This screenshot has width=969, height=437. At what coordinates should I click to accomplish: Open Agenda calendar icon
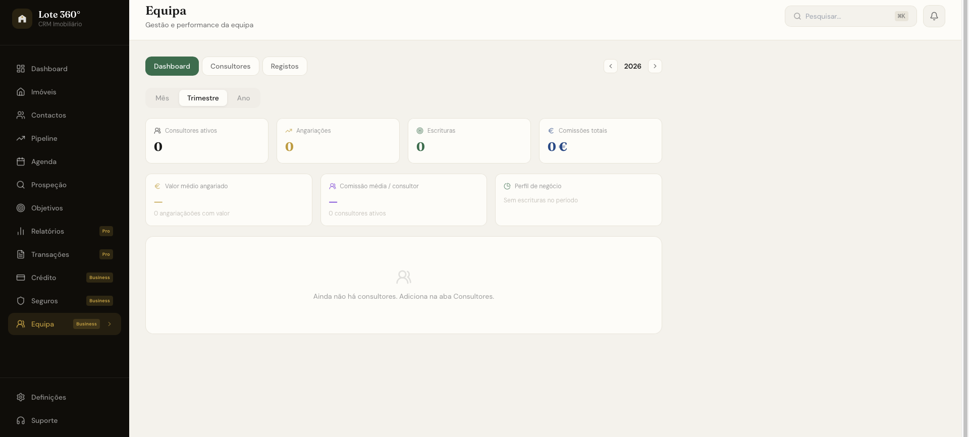click(x=21, y=161)
